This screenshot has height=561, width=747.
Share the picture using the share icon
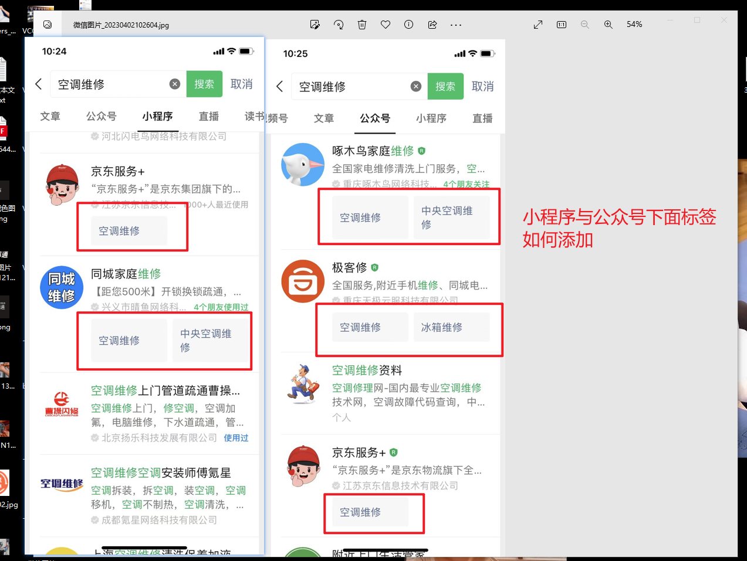[432, 25]
